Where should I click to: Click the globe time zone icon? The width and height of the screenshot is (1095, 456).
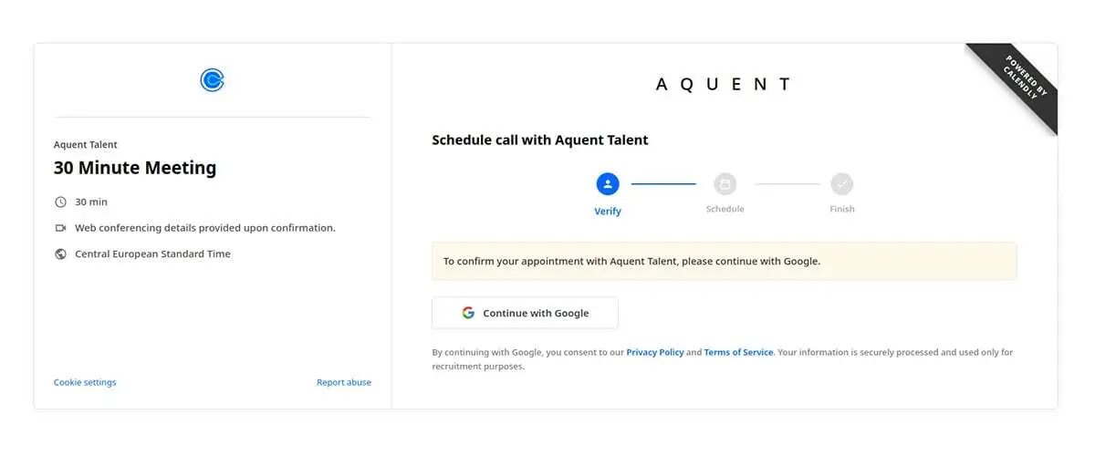60,254
